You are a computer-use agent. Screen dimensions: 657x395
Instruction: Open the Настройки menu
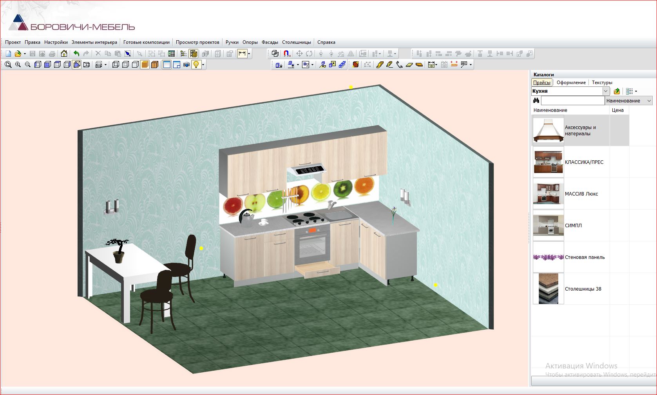56,42
